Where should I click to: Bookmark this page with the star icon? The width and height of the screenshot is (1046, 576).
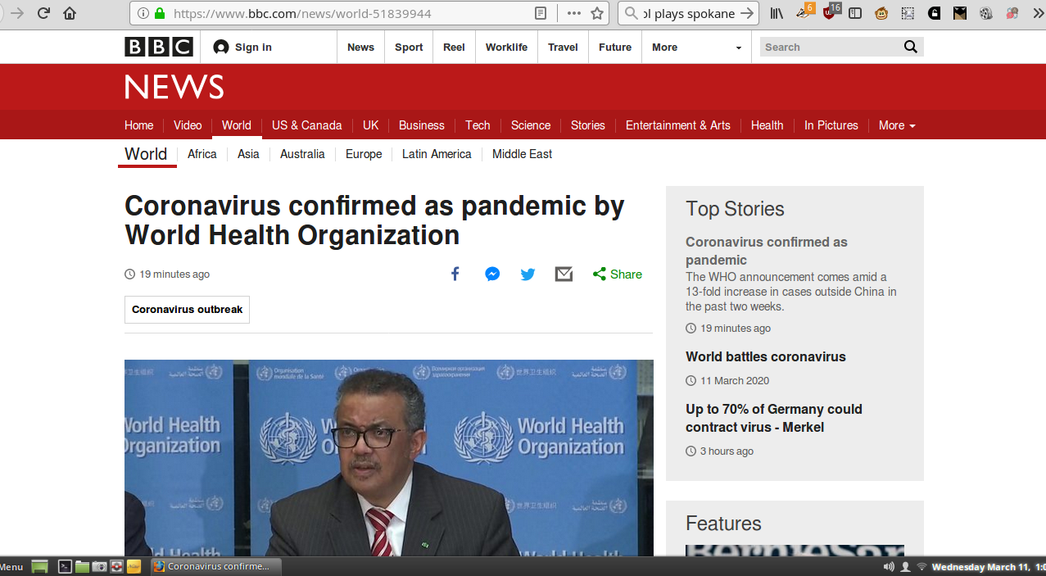tap(597, 13)
